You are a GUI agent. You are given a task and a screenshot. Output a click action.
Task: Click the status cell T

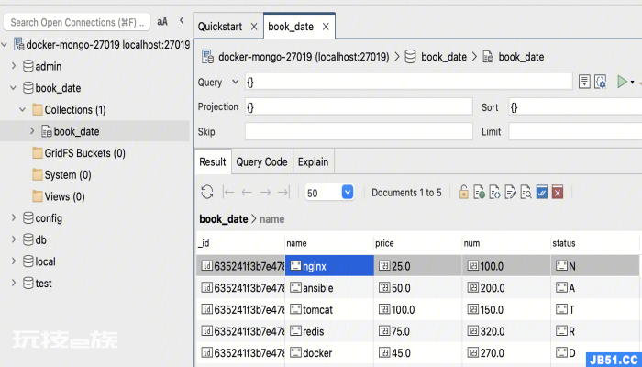594,309
